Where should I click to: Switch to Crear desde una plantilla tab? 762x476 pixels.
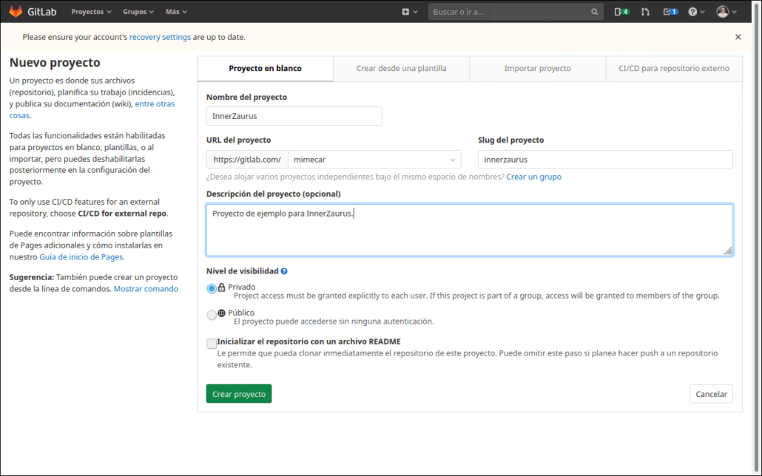pyautogui.click(x=402, y=69)
